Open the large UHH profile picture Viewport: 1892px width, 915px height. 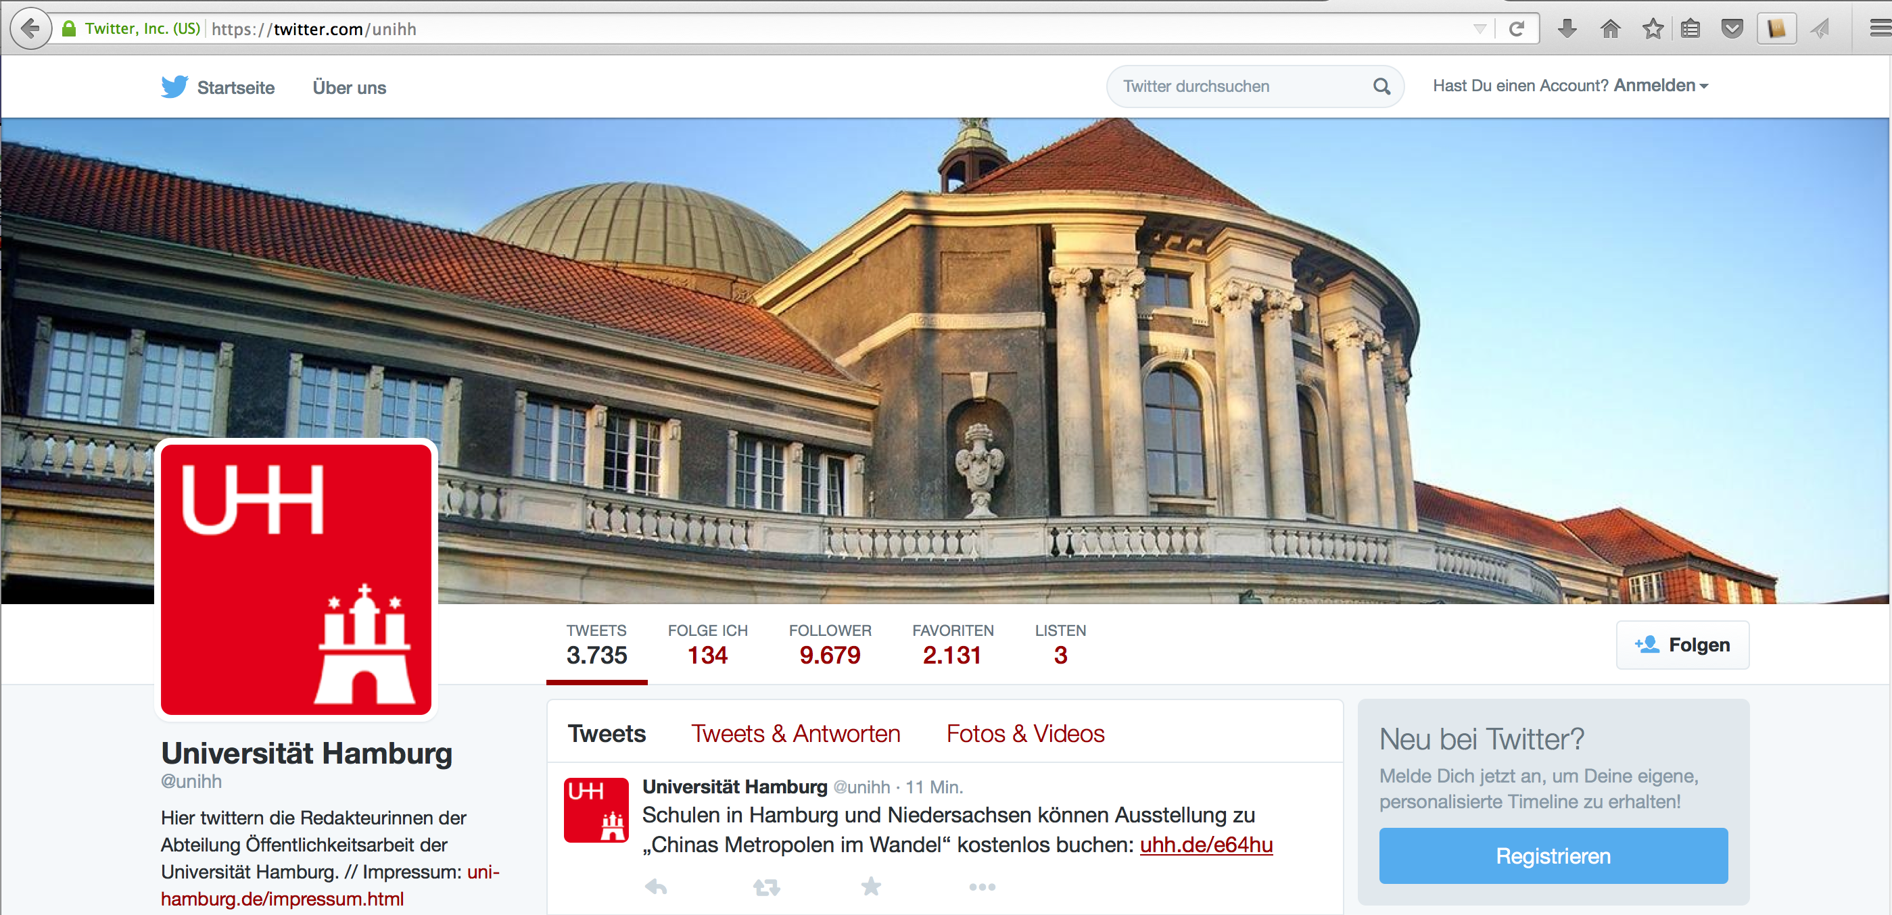point(296,579)
